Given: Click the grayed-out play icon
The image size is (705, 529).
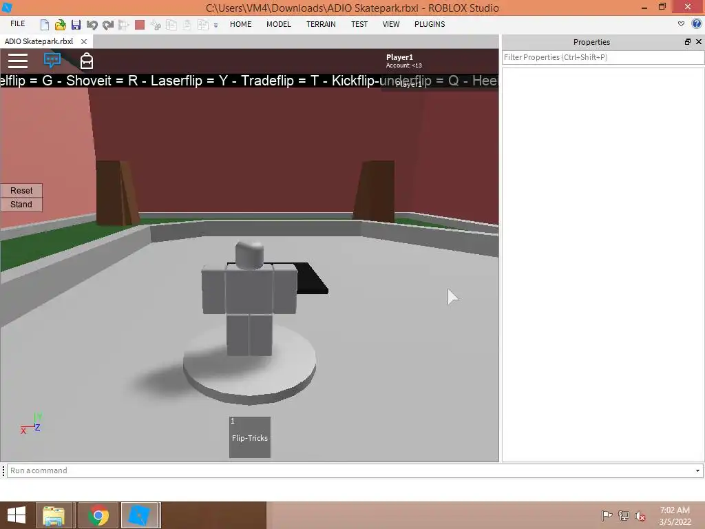Looking at the screenshot, I should [124, 25].
